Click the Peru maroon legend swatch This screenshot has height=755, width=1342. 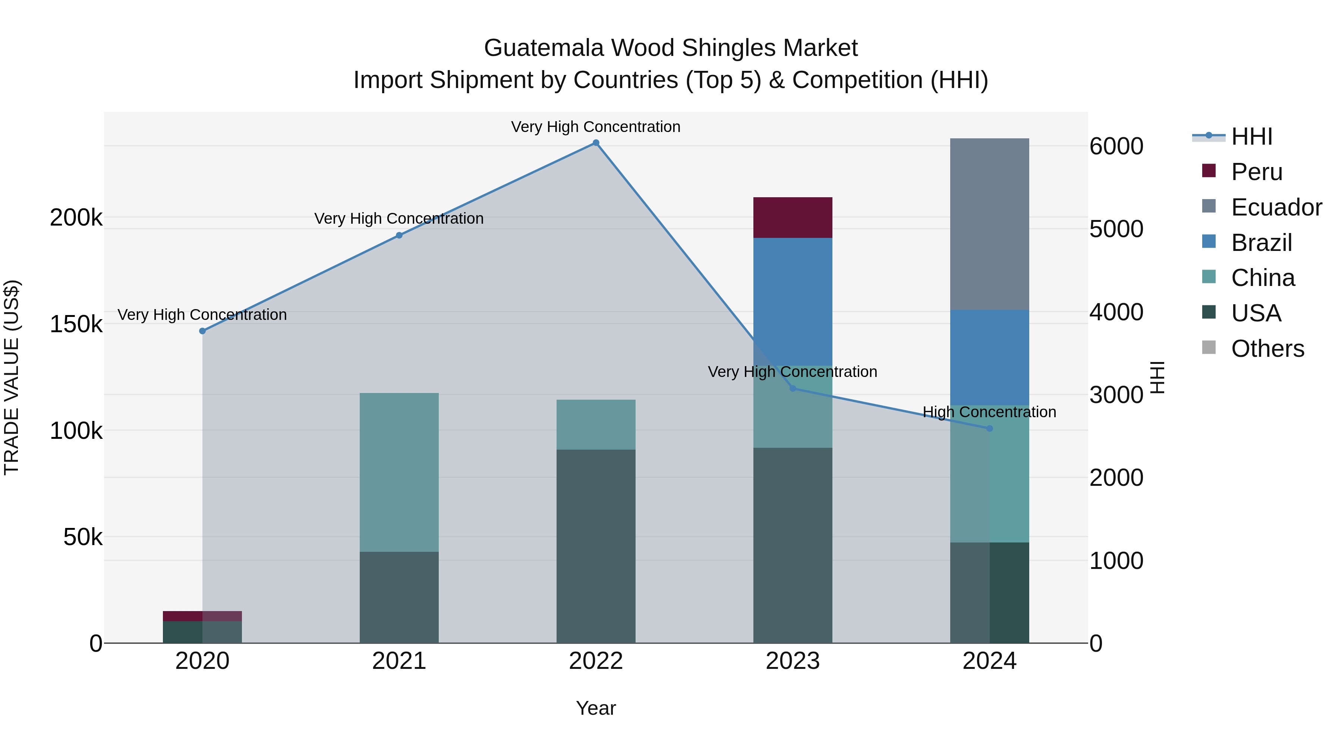pos(1209,170)
